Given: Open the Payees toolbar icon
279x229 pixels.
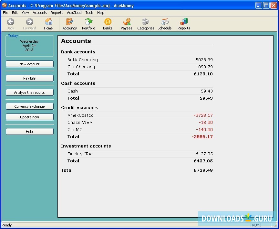Looking at the screenshot, I should pos(127,22).
